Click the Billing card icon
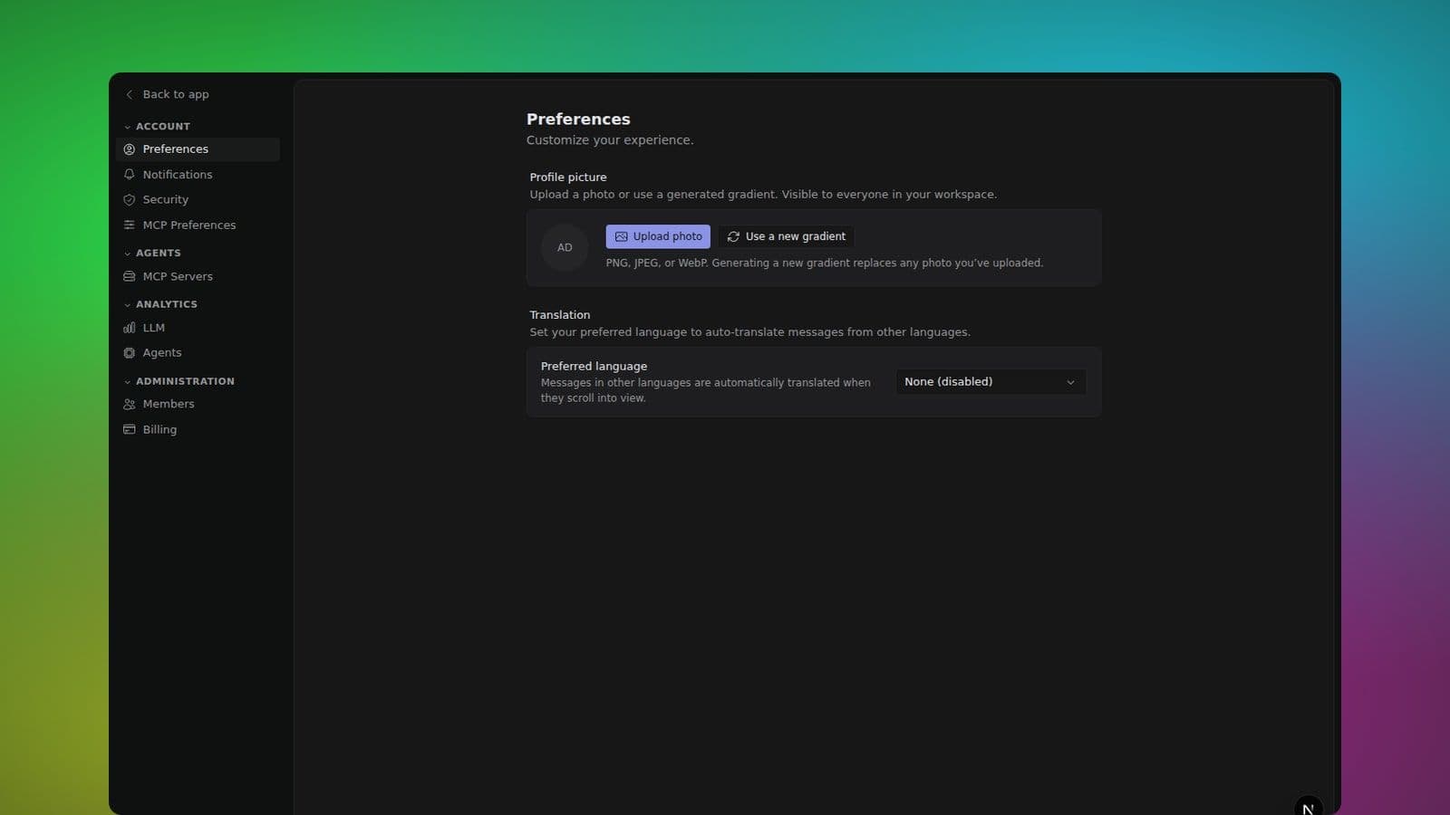The image size is (1450, 815). point(130,430)
